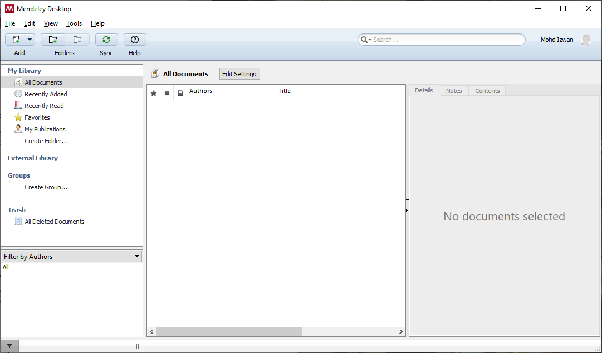Open the Tools menu
The image size is (602, 353).
[x=74, y=23]
